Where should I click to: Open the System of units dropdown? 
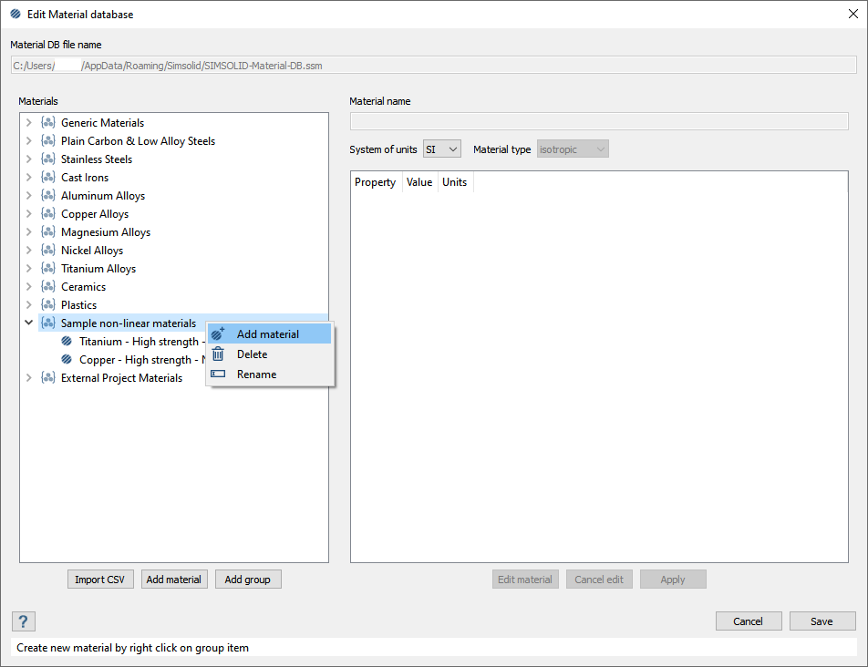[442, 149]
